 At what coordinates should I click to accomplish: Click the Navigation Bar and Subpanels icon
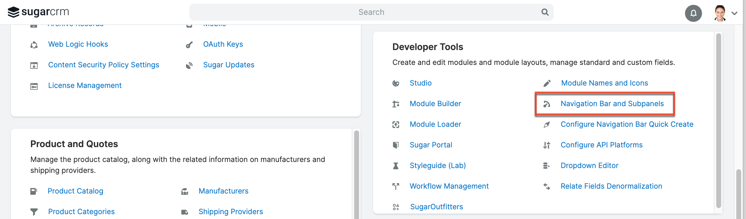point(547,104)
